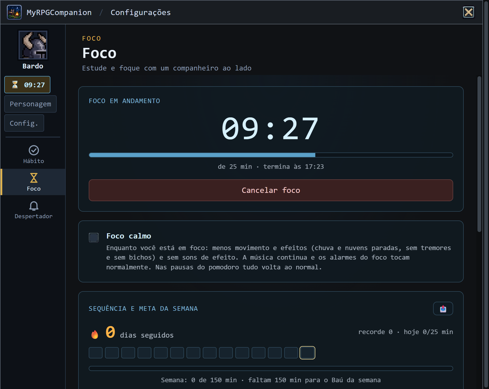Click the Hábito checkmark icon
The image size is (489, 389).
click(34, 150)
